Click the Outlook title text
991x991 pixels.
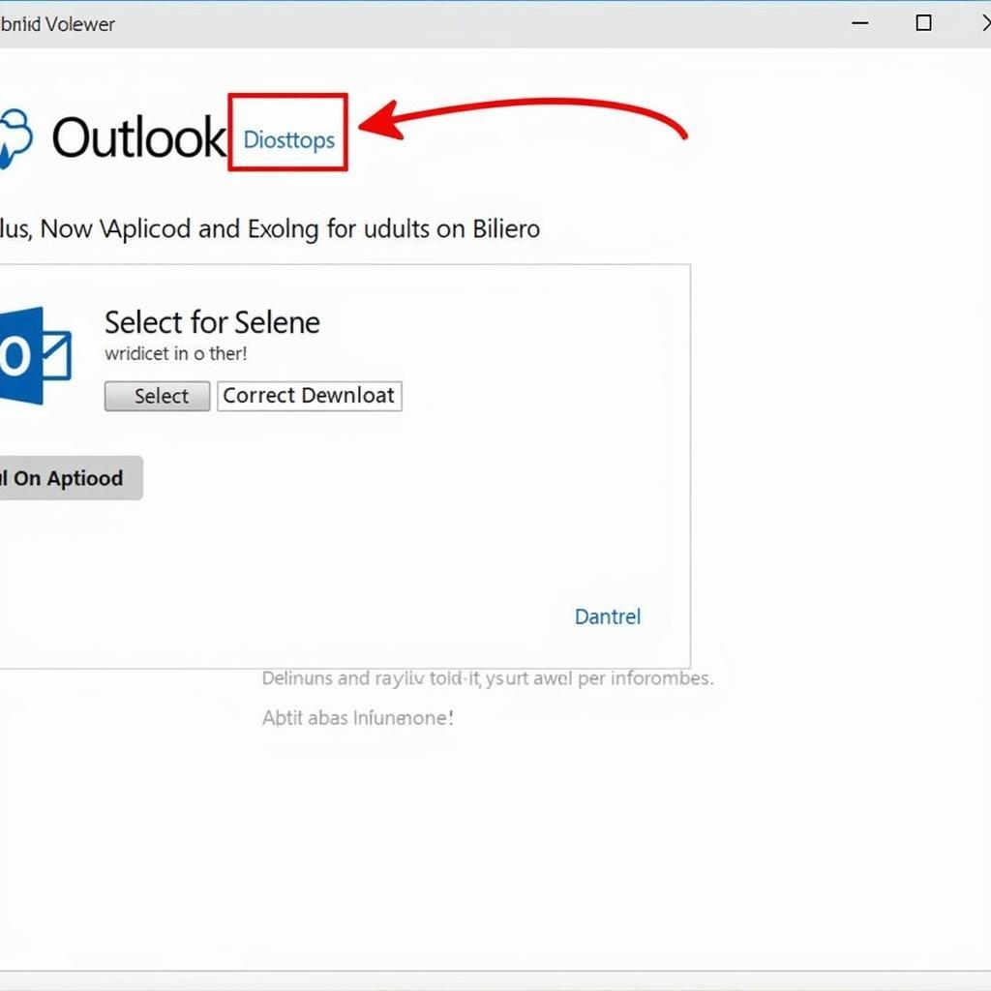138,137
